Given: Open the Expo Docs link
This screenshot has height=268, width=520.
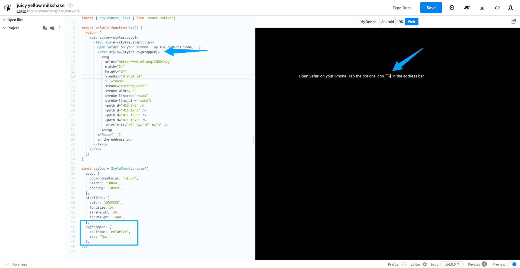Looking at the screenshot, I should pos(402,8).
